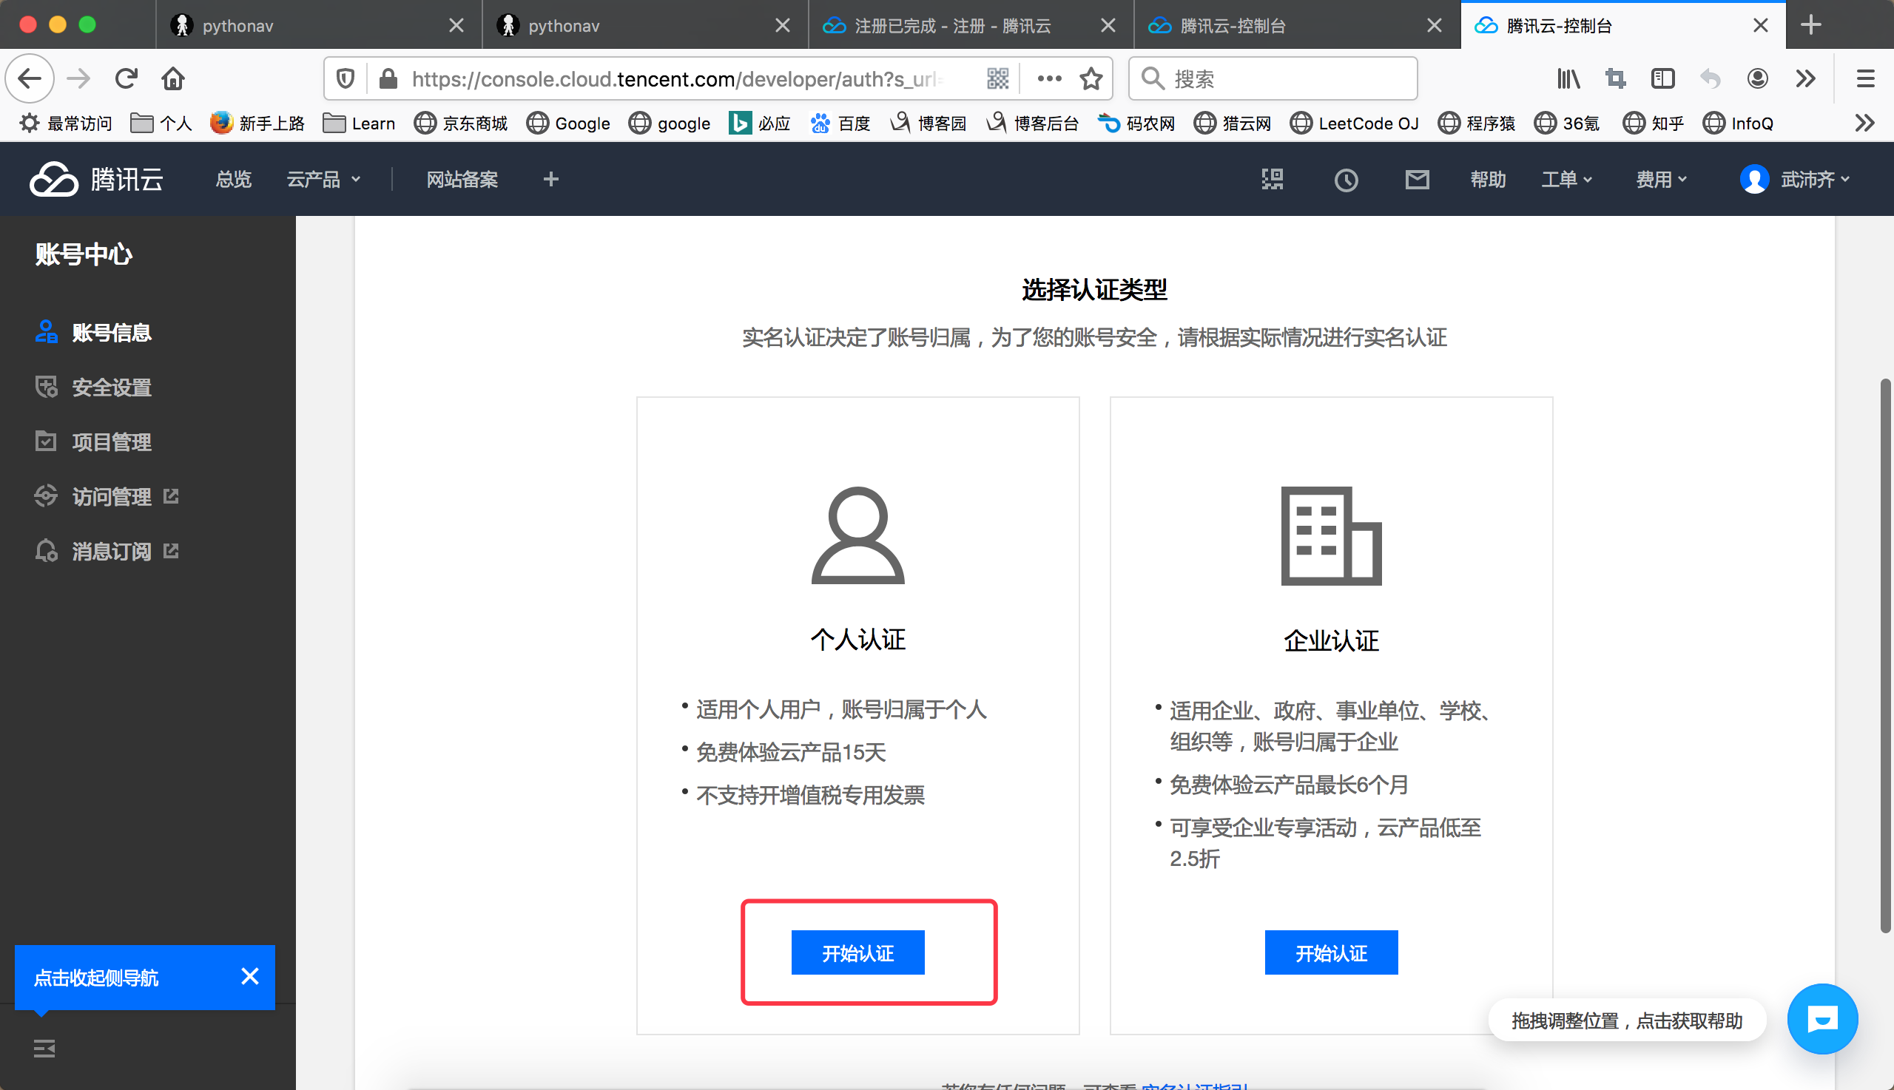Viewport: 1894px width, 1090px height.
Task: Open the 京东商城 bookmark
Action: point(461,123)
